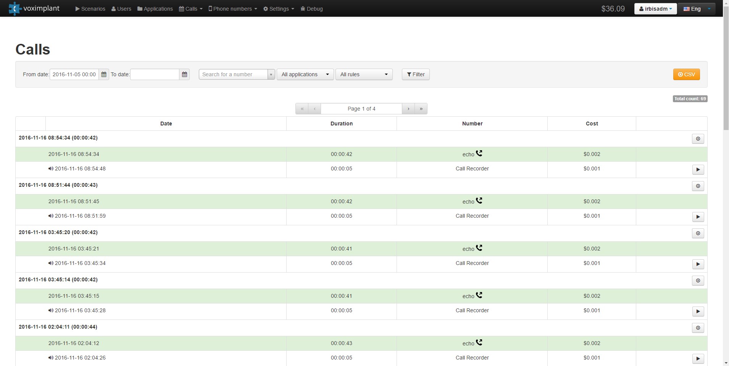Play the 08:51:59 Call Recorder recording
This screenshot has height=366, width=729.
coord(698,217)
